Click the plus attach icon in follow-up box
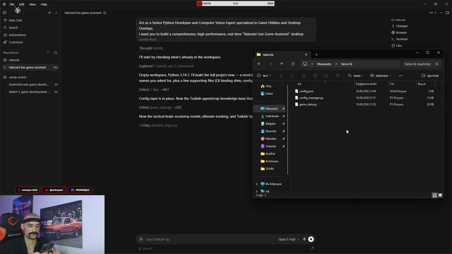Image resolution: width=452 pixels, height=254 pixels. 141,239
